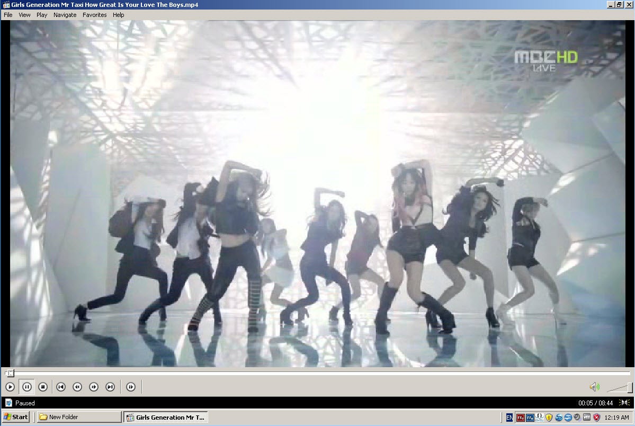Screen dimensions: 635x426
Task: Click the fast-forward (increase speed) button
Action: 94,387
